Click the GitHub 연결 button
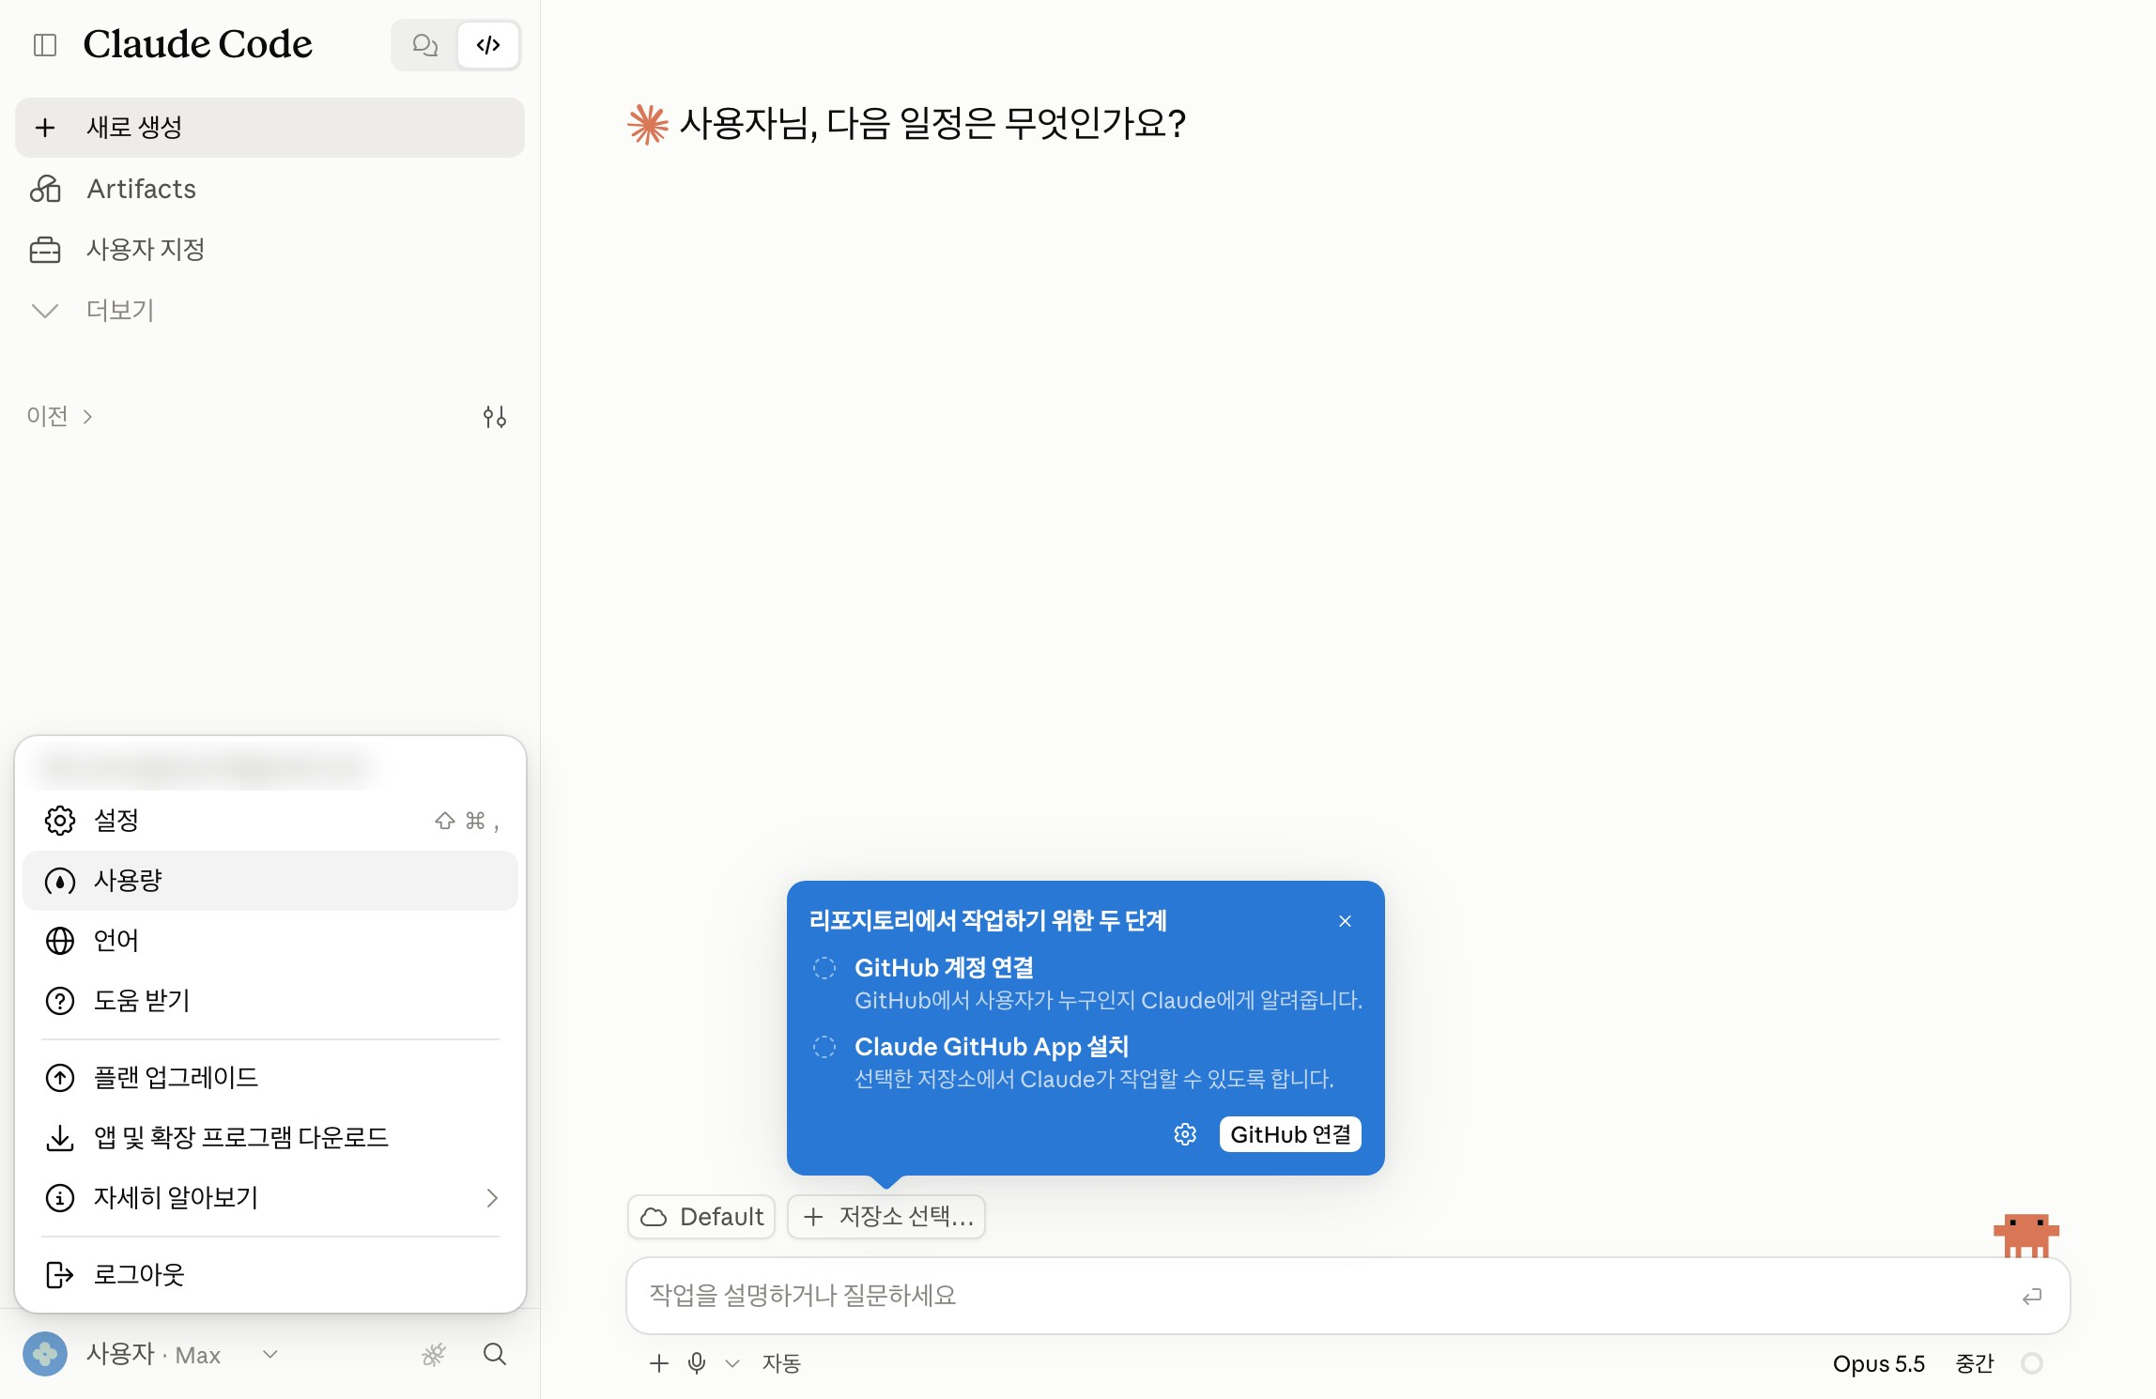Viewport: 2156px width, 1399px height. point(1290,1134)
